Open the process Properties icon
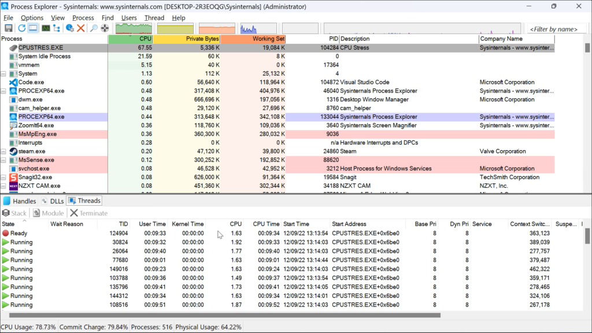The height and width of the screenshot is (333, 592). (69, 28)
